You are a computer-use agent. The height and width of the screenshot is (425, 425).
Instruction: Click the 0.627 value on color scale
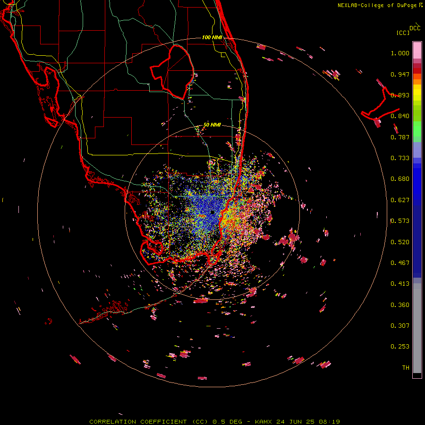400,200
